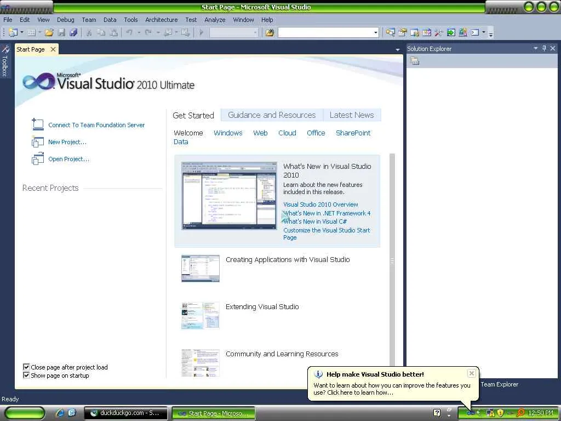This screenshot has height=421, width=561.
Task: Expand the New Project dropdown arrow
Action: 22,32
